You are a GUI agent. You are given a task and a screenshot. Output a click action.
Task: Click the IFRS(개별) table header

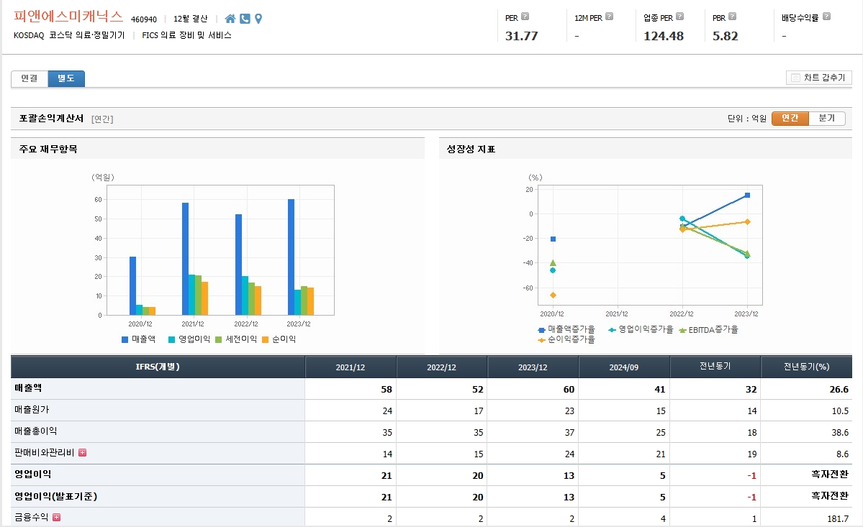(x=158, y=367)
